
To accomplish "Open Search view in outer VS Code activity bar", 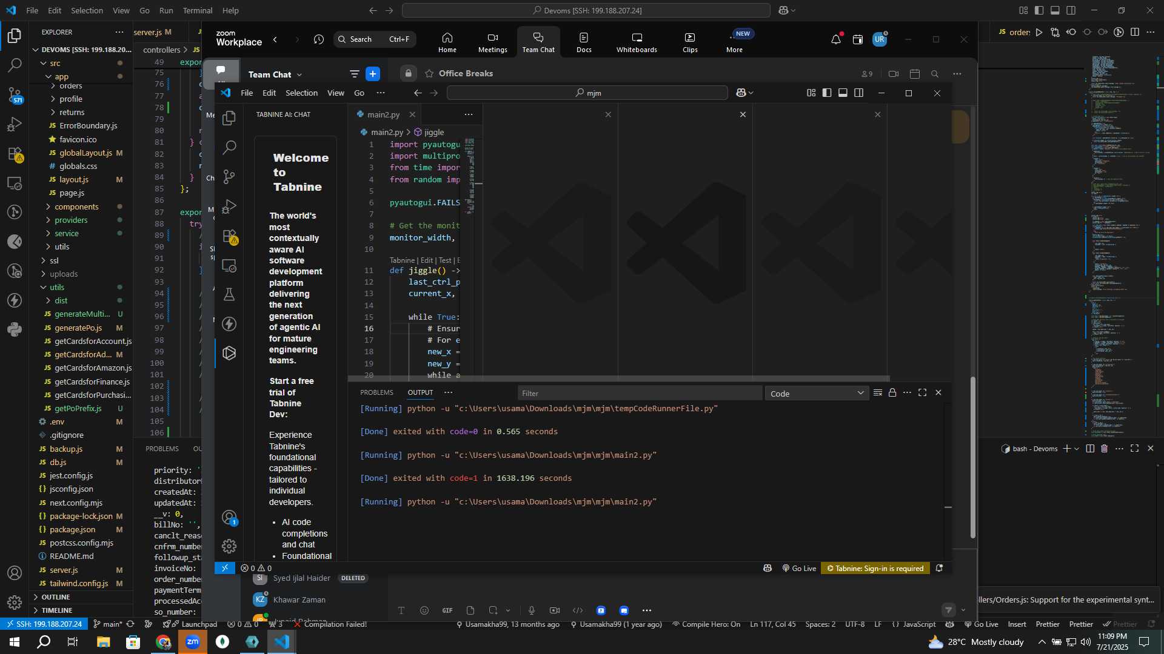I will point(15,65).
